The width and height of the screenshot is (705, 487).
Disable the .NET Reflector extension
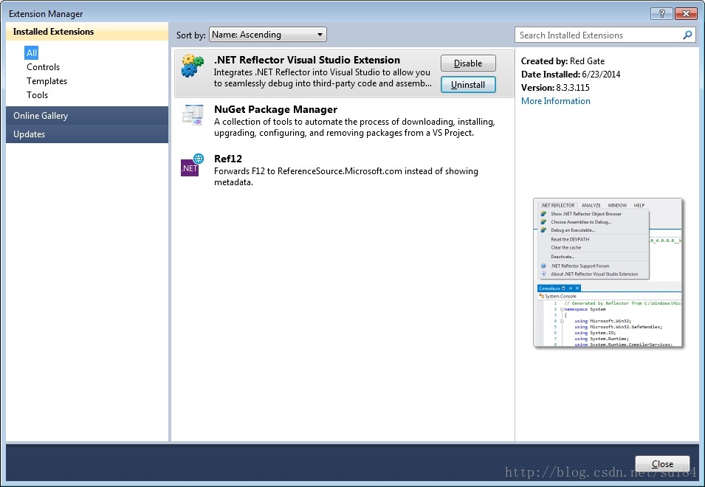[x=468, y=63]
